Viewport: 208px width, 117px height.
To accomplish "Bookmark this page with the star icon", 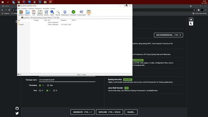I will (194, 10).
